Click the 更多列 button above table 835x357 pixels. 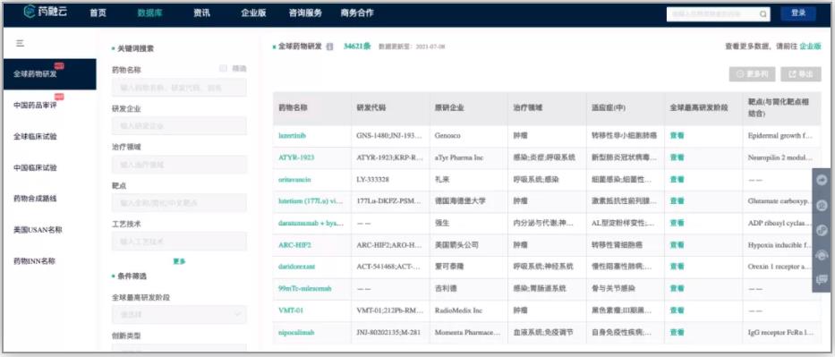pyautogui.click(x=752, y=74)
